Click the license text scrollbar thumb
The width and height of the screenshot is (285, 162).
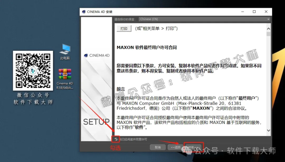[268, 34]
